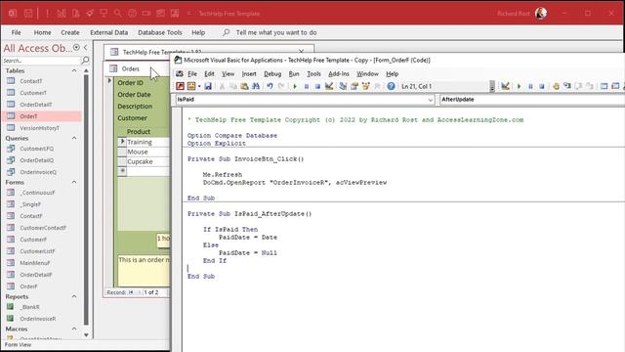This screenshot has width=625, height=352.
Task: Open the Database Tools ribbon tab
Action: pos(160,32)
